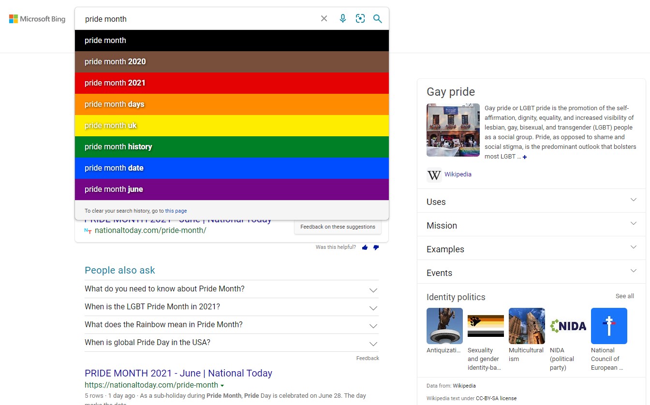This screenshot has width=650, height=405.
Task: Click 'this page' to clear search history
Action: coord(176,210)
